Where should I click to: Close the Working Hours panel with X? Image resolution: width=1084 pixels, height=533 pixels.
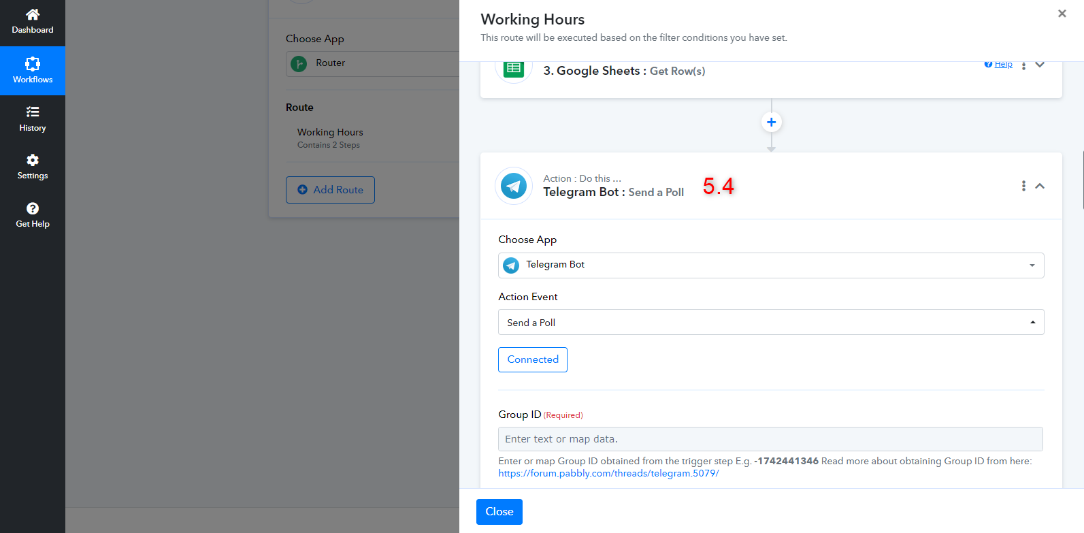tap(1062, 14)
